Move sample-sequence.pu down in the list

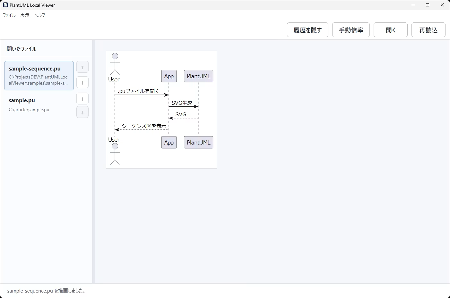82,82
